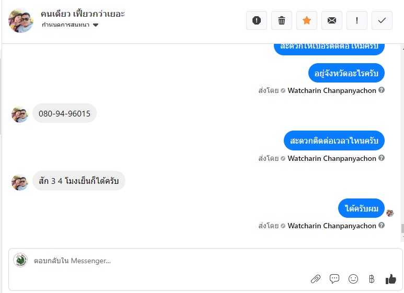Click the help icon beside last Watcharin Chanpanyachon
The image size is (404, 293).
[x=382, y=226]
